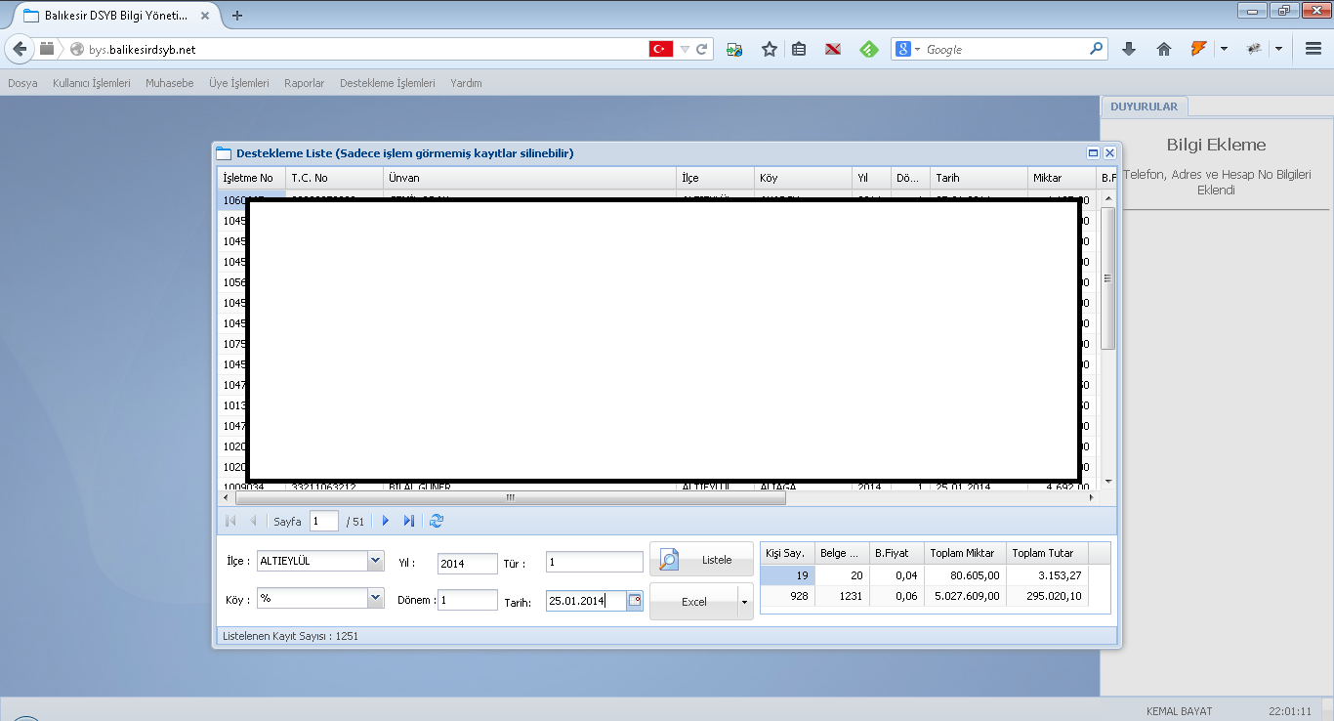The width and height of the screenshot is (1334, 721).
Task: Click the Excel export button
Action: pos(693,602)
